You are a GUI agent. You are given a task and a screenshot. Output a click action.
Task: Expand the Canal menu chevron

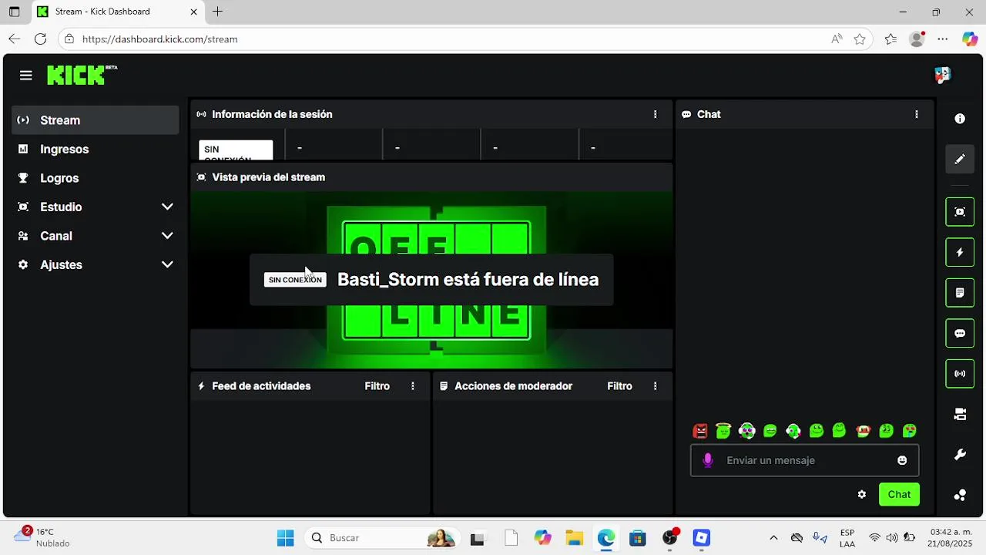click(167, 236)
